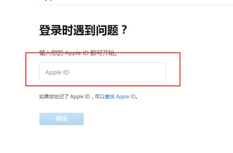Select the 登录时遇到问题？ heading
The height and width of the screenshot is (153, 233).
83,30
